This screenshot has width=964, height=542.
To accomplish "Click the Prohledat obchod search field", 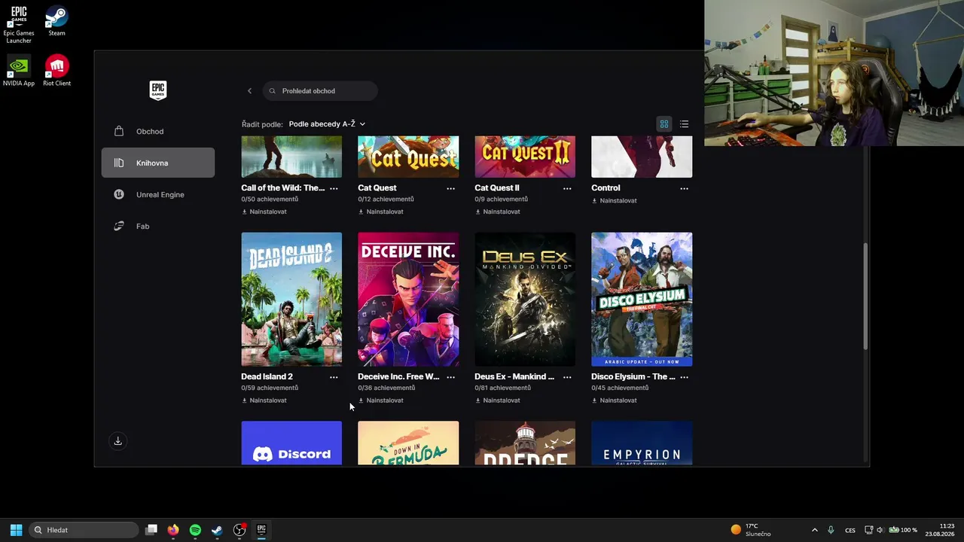I will (x=320, y=91).
